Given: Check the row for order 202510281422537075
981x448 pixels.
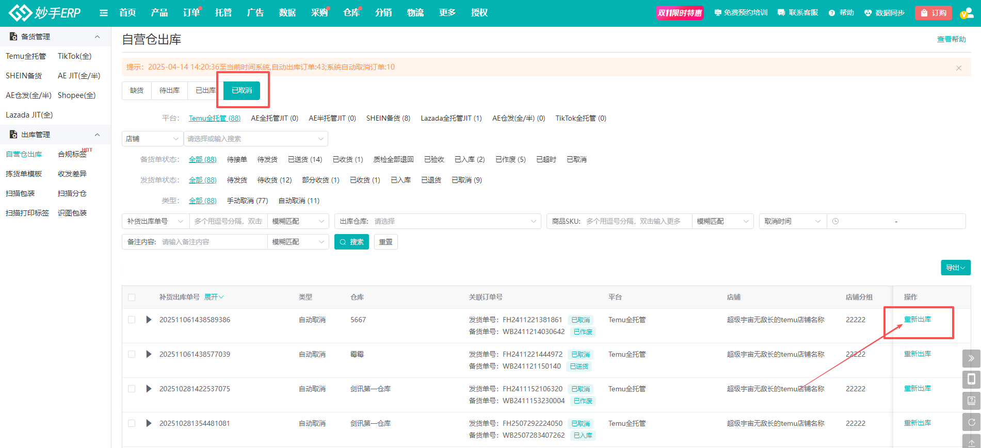Looking at the screenshot, I should point(132,389).
